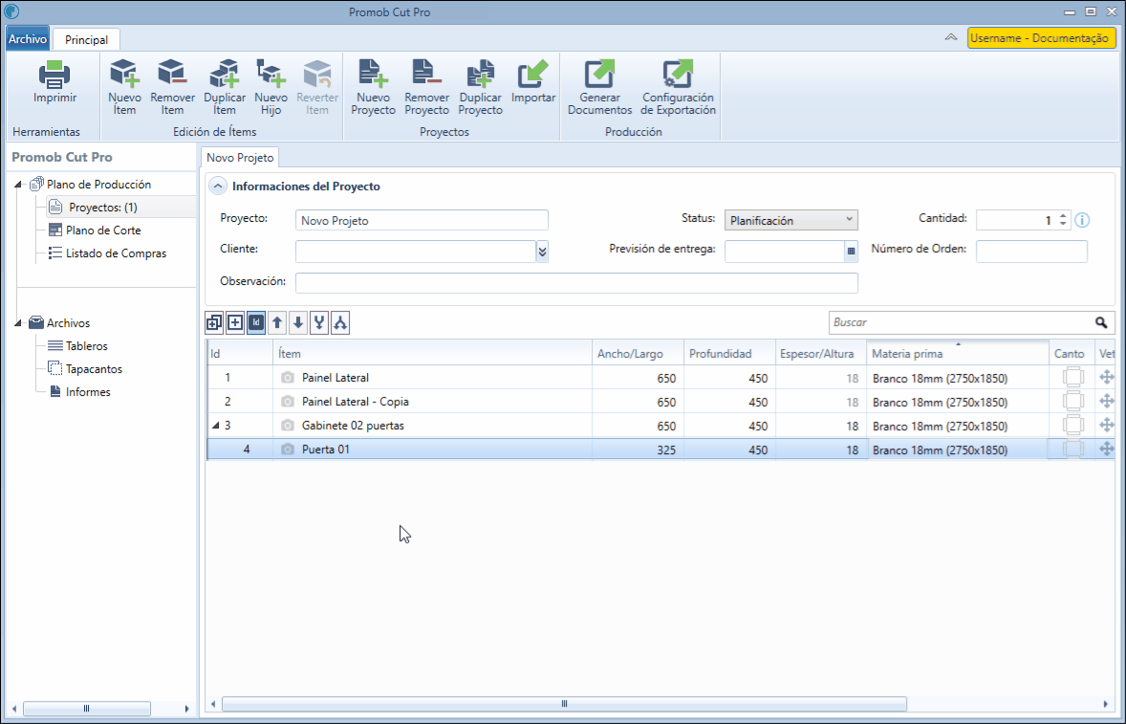
Task: Open the Status dropdown showing Planificación
Action: [791, 221]
